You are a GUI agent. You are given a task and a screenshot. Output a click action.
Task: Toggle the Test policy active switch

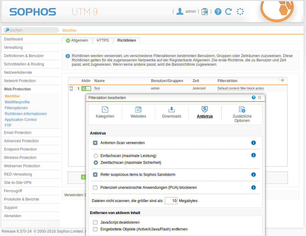point(86,89)
